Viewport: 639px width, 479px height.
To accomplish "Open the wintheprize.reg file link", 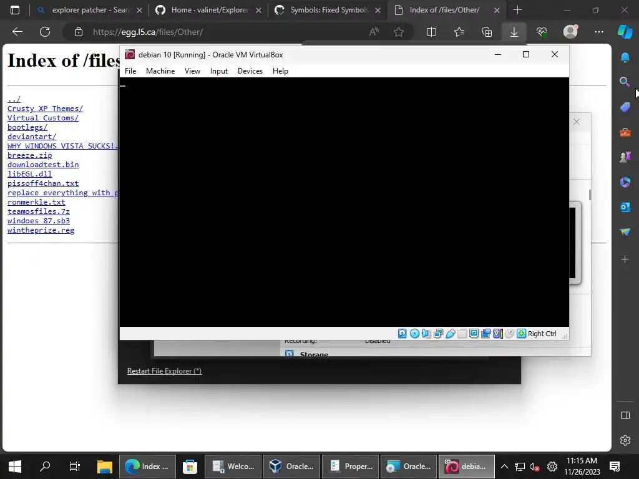I will click(41, 230).
